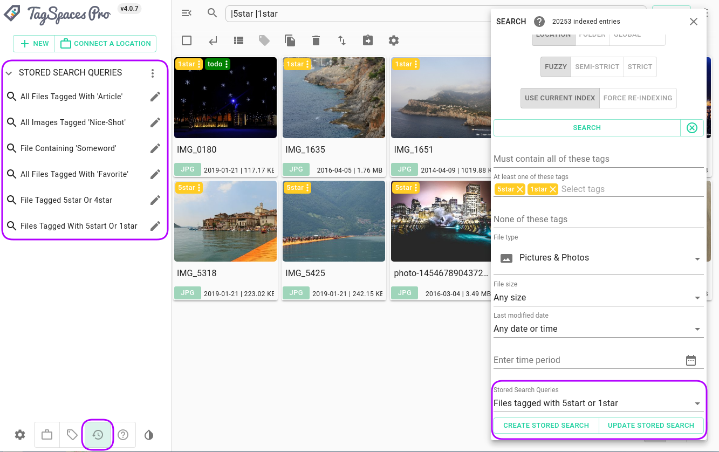This screenshot has width=719, height=452.
Task: Open the search history icon in bottom sidebar
Action: coord(98,435)
